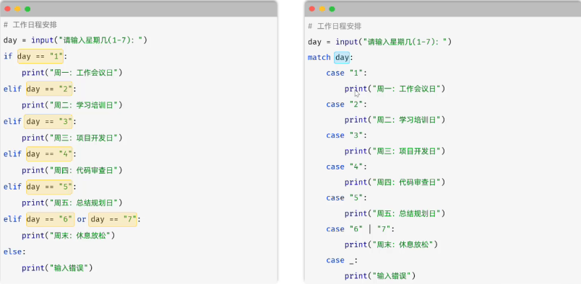The width and height of the screenshot is (581, 284).
Task: Click the wildcard 'case _:' line
Action: pyautogui.click(x=342, y=260)
